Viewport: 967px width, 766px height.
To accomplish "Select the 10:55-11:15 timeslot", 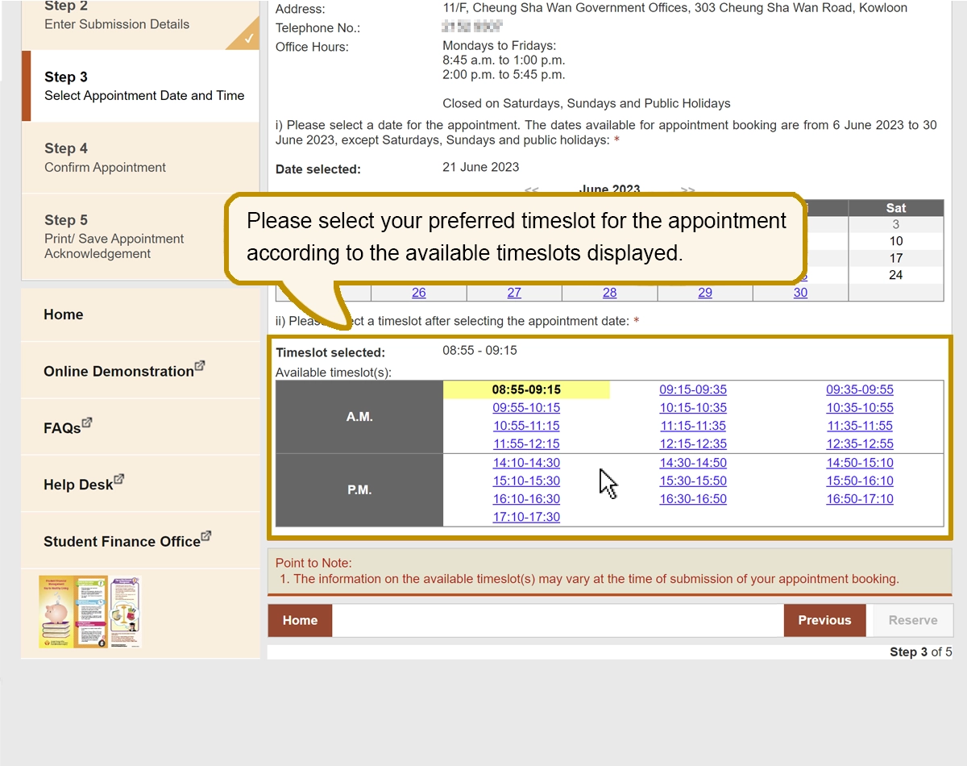I will coord(526,426).
